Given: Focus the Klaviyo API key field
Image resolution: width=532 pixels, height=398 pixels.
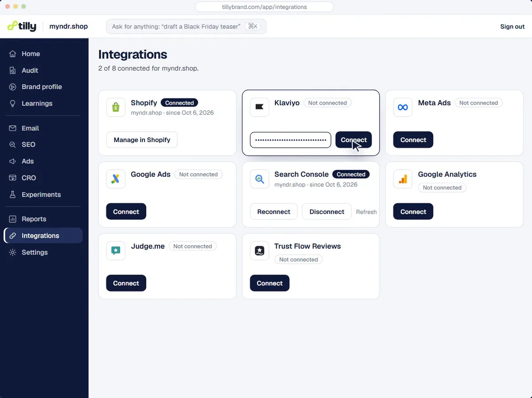Looking at the screenshot, I should tap(290, 140).
